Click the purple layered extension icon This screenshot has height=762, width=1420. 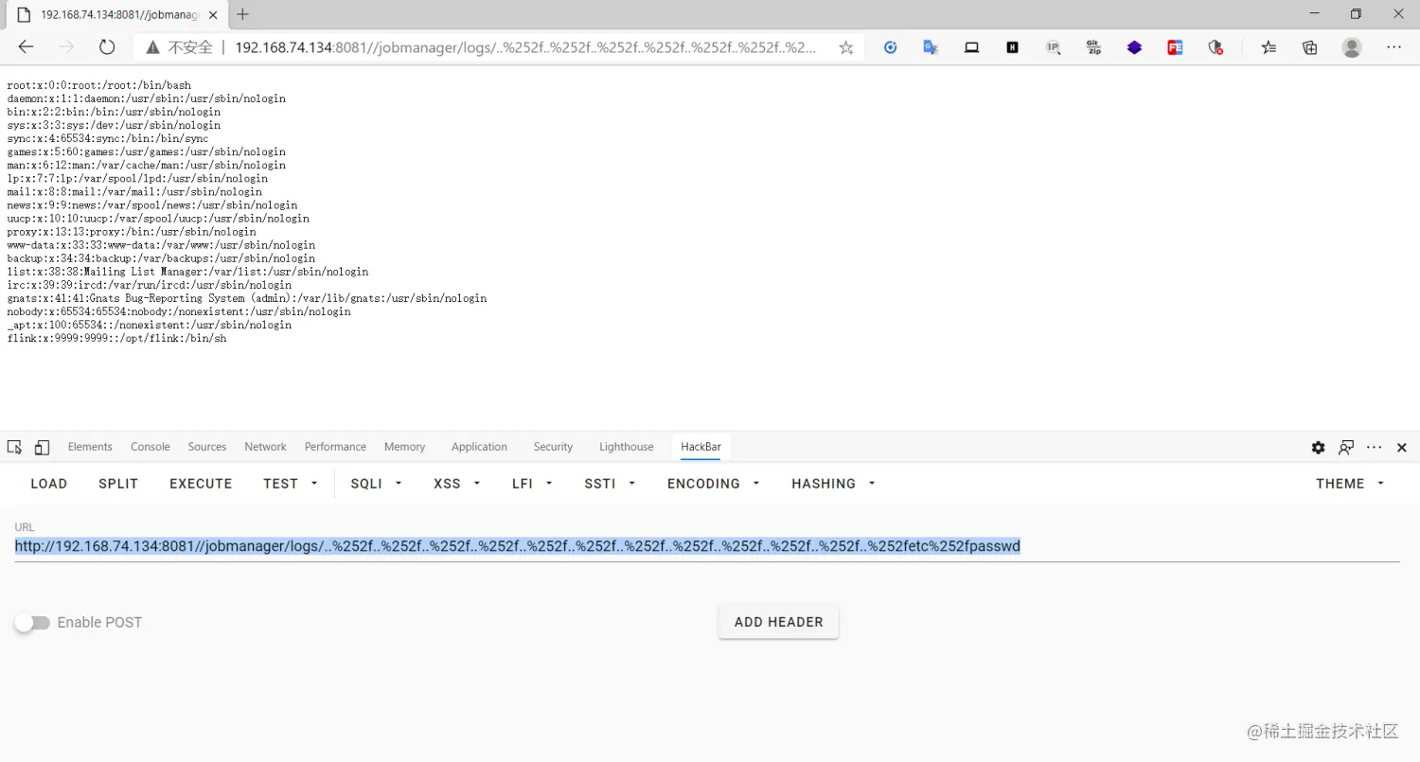click(1134, 47)
